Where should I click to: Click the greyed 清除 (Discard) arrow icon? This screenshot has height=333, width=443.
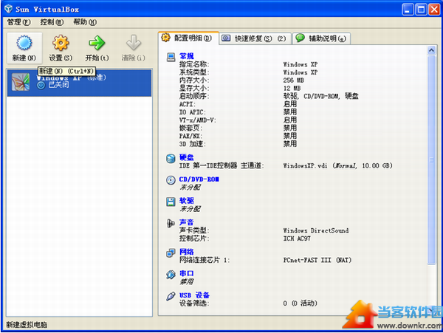coord(134,43)
